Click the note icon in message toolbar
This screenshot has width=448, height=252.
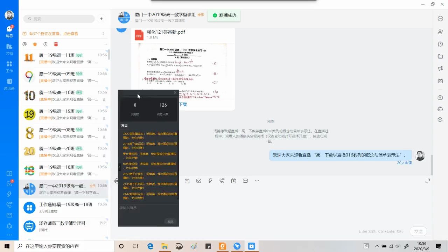[187, 181]
